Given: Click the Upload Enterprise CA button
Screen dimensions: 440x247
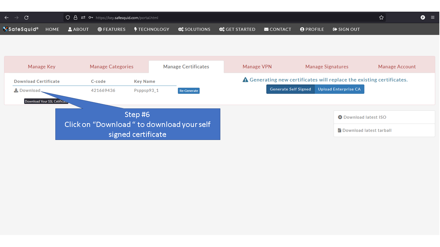Looking at the screenshot, I should [x=339, y=89].
